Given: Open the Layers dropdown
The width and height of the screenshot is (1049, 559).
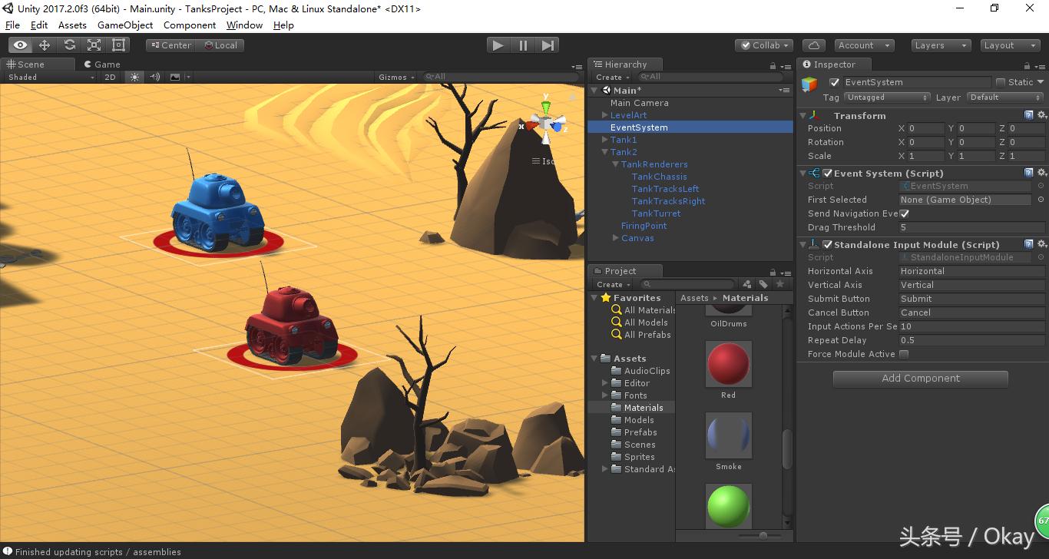Looking at the screenshot, I should coord(940,45).
